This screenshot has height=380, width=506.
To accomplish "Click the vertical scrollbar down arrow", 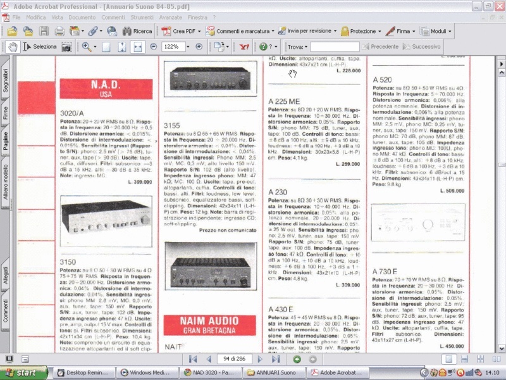I will coord(502,348).
